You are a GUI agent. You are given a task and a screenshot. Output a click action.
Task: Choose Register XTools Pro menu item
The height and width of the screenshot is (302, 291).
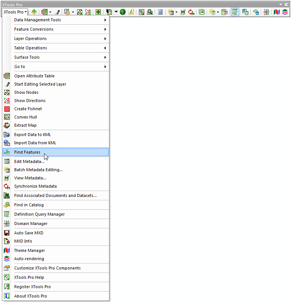click(56, 287)
